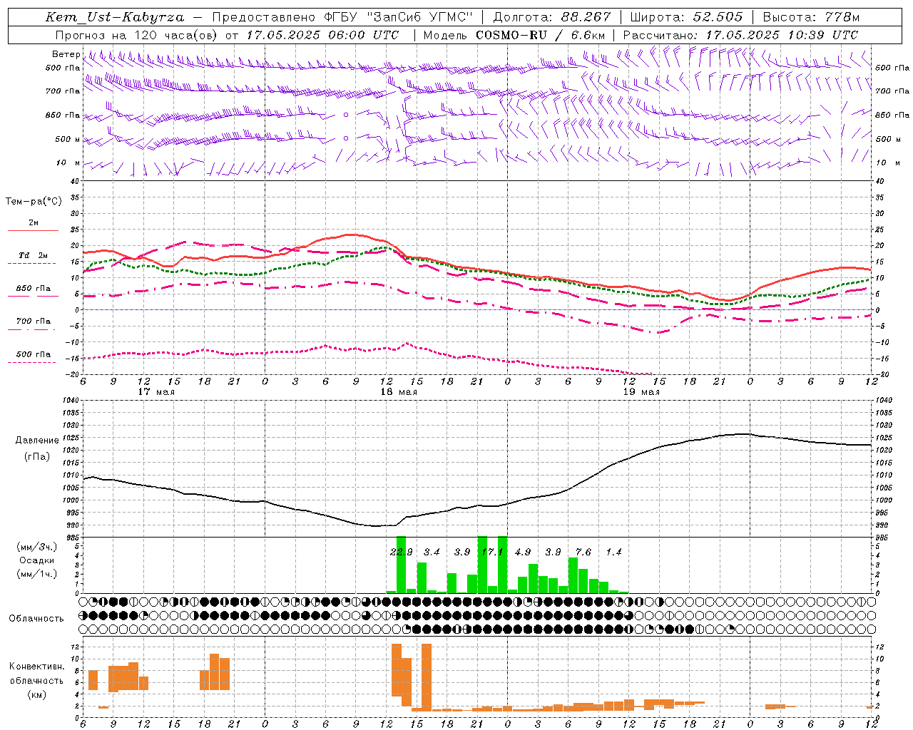Click the Модель COSMO-RU / 6.6км text
Viewport: 913px width, 730px height.
tap(514, 35)
